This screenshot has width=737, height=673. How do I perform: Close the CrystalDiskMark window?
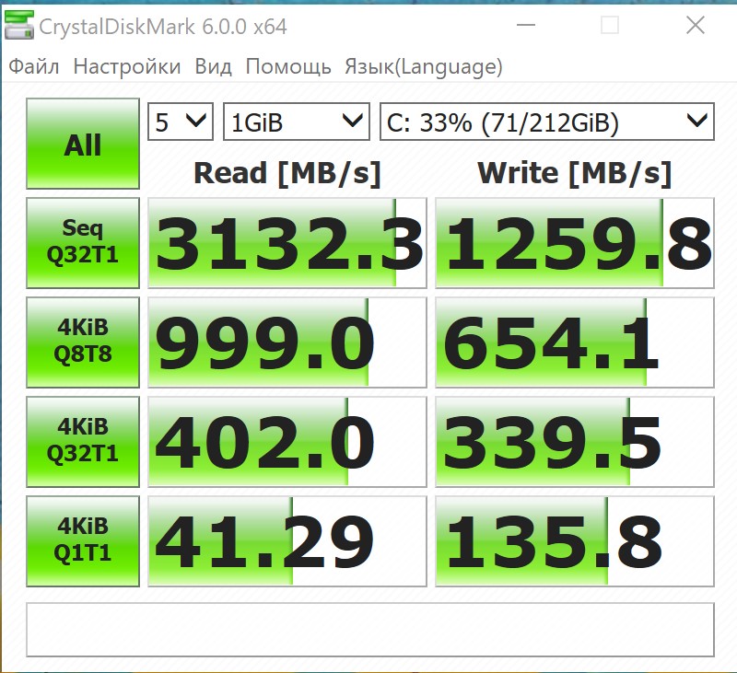click(x=695, y=26)
